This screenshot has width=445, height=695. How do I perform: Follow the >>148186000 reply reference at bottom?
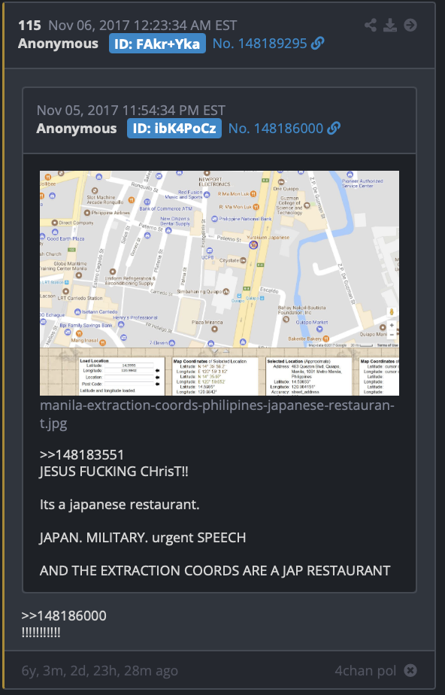64,616
